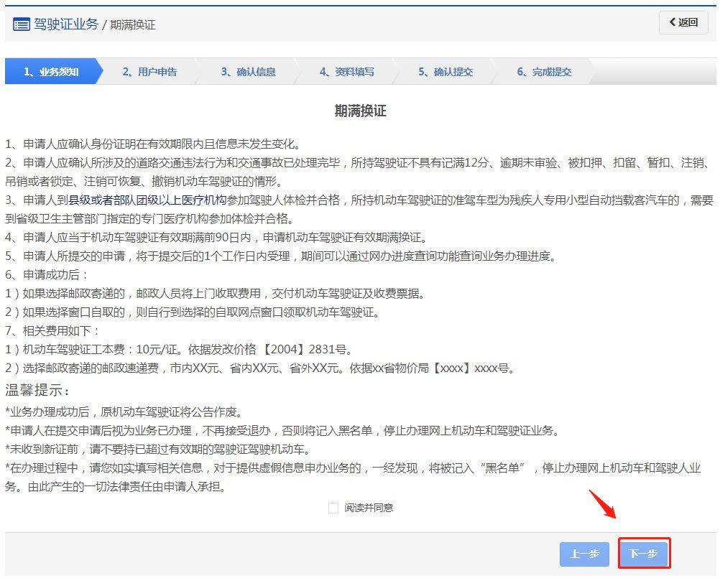Image resolution: width=720 pixels, height=581 pixels.
Task: Open step 6 完成提交
Action: click(544, 72)
